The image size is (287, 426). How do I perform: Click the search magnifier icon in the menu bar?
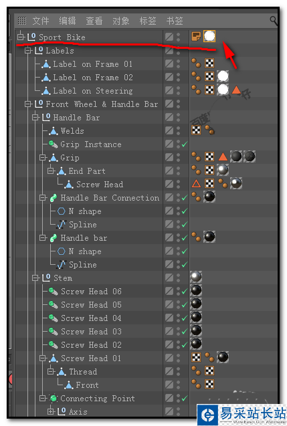[x=274, y=21]
